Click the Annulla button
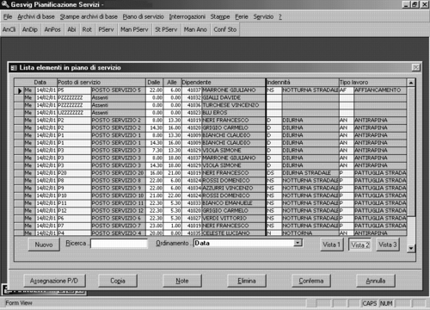The height and width of the screenshot is (310, 430). 376,281
